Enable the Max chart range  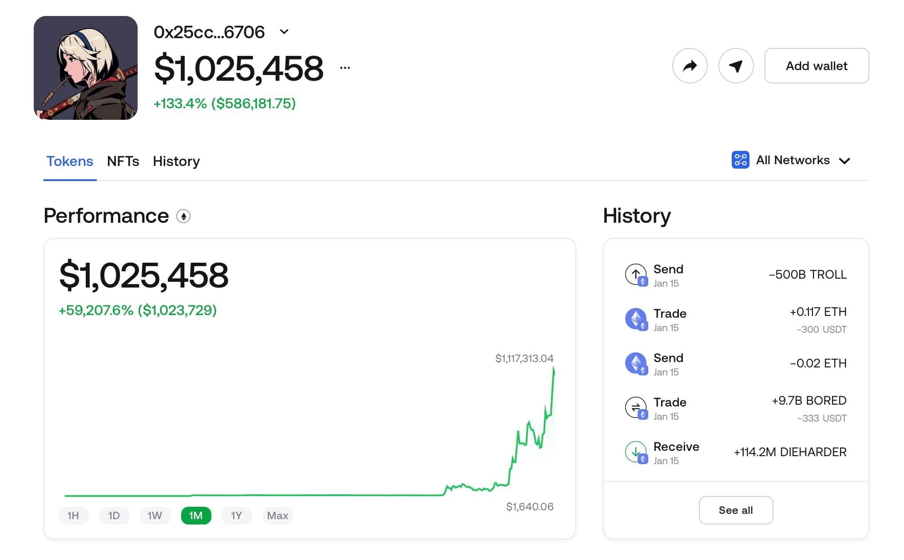(278, 515)
